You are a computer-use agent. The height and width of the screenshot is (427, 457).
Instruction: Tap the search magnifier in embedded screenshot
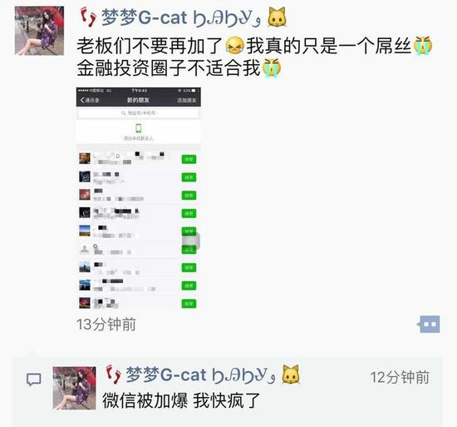(123, 113)
